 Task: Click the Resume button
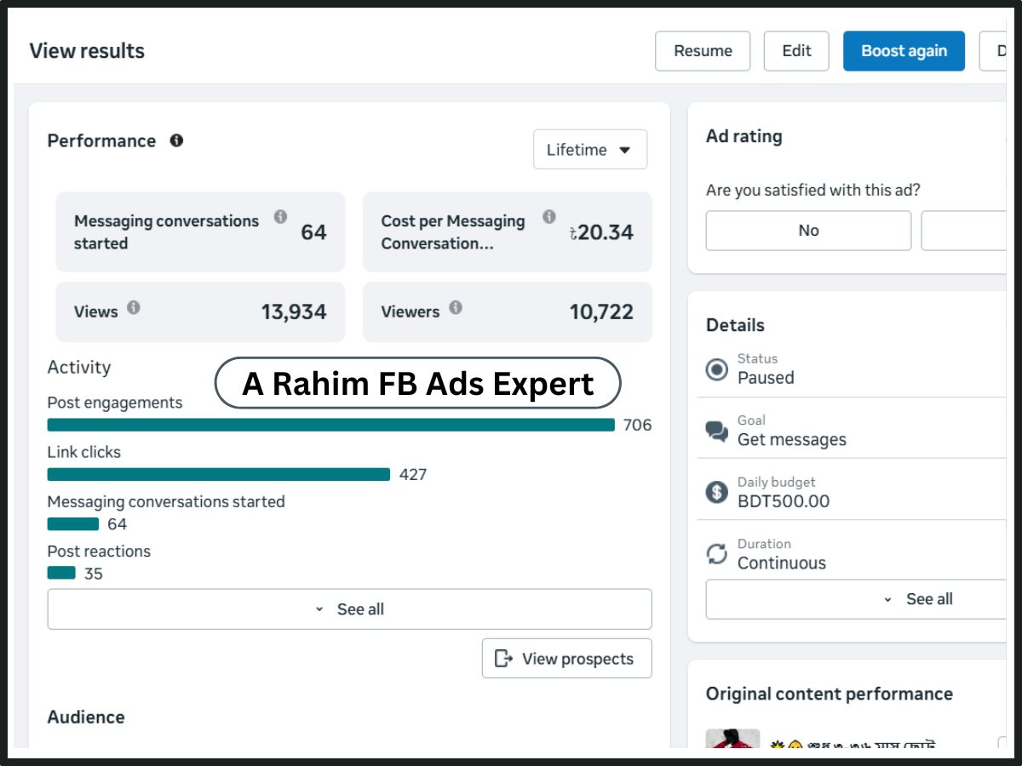[703, 51]
